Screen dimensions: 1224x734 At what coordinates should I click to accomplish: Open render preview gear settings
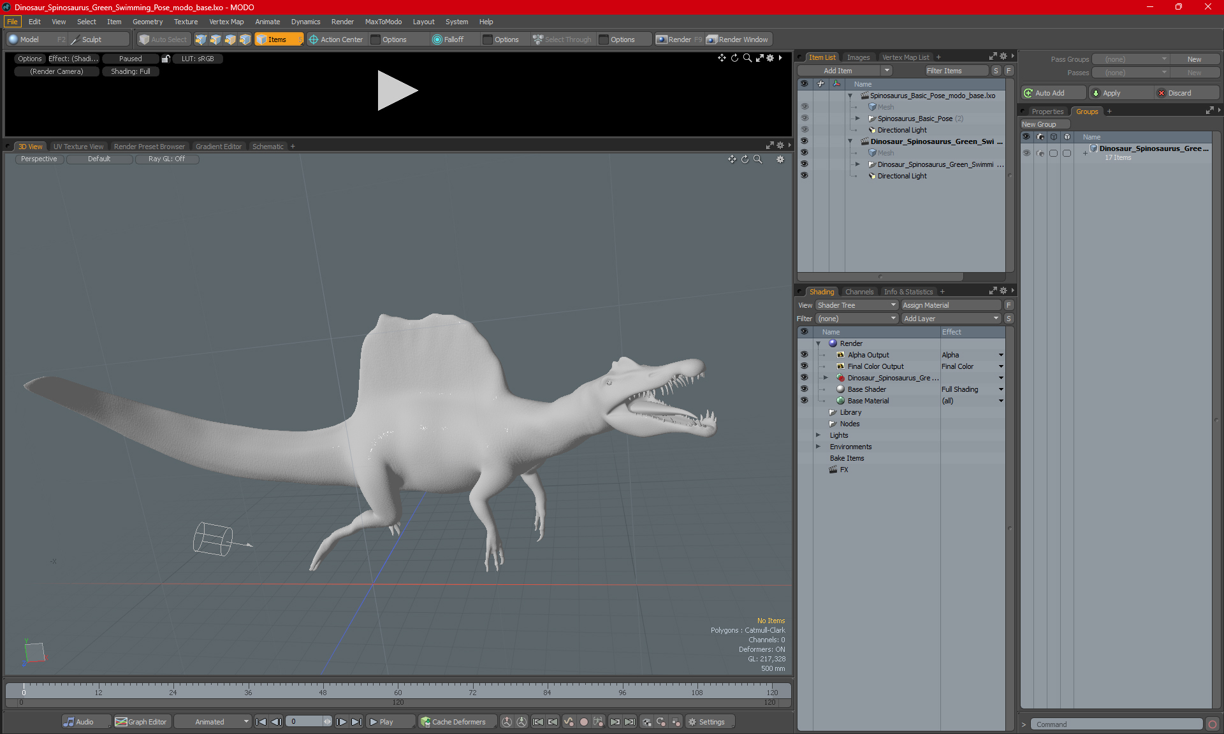click(770, 58)
